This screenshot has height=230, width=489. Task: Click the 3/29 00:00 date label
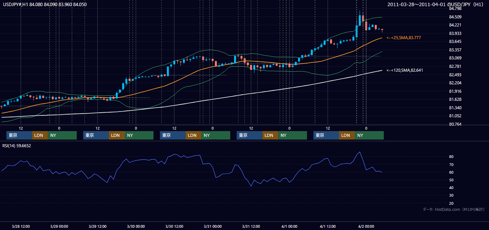[59, 226]
